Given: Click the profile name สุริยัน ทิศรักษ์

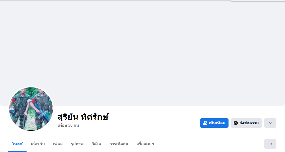Looking at the screenshot, I should (x=83, y=117).
